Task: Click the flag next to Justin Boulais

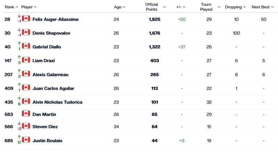Action: point(26,140)
